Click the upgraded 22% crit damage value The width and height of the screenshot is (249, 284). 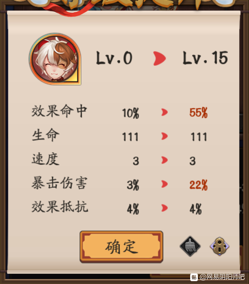[198, 185]
